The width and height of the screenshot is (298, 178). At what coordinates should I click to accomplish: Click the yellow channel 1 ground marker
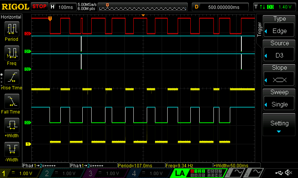[28, 144]
